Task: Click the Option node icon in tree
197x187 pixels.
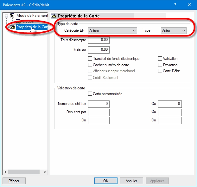Action: (18, 21)
